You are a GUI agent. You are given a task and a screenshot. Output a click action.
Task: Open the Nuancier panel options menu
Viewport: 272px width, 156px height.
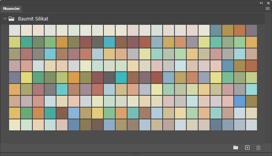coord(268,9)
